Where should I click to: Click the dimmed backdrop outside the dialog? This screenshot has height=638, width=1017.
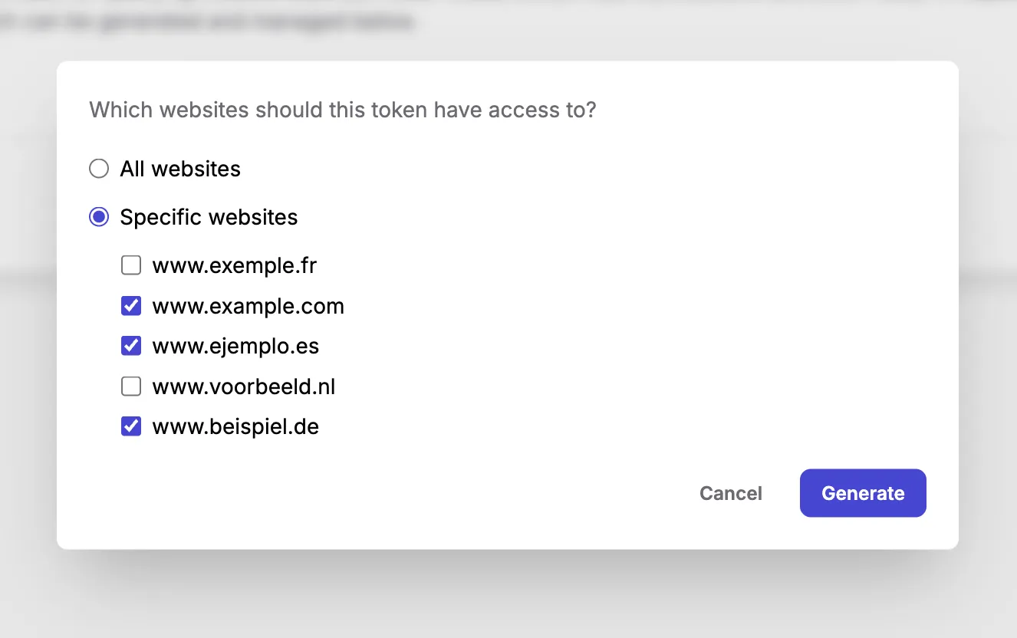click(506, 598)
